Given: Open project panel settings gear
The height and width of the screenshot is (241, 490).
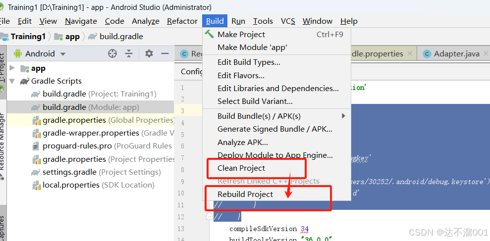Looking at the screenshot, I should coord(149,54).
